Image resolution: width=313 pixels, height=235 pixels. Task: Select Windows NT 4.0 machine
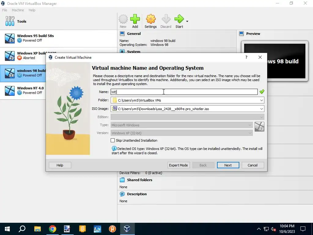[x=23, y=91]
